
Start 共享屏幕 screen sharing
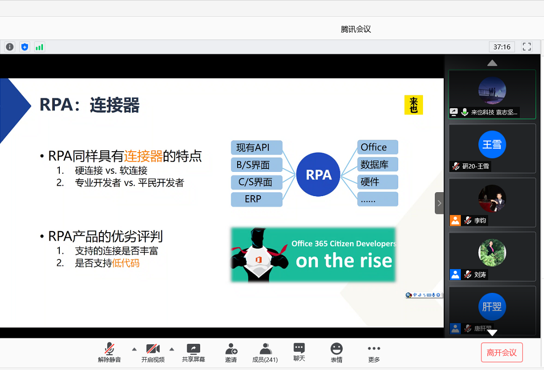coord(193,352)
